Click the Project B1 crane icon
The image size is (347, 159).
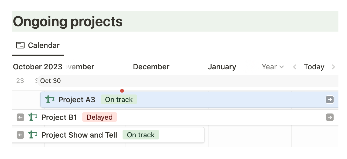[33, 117]
